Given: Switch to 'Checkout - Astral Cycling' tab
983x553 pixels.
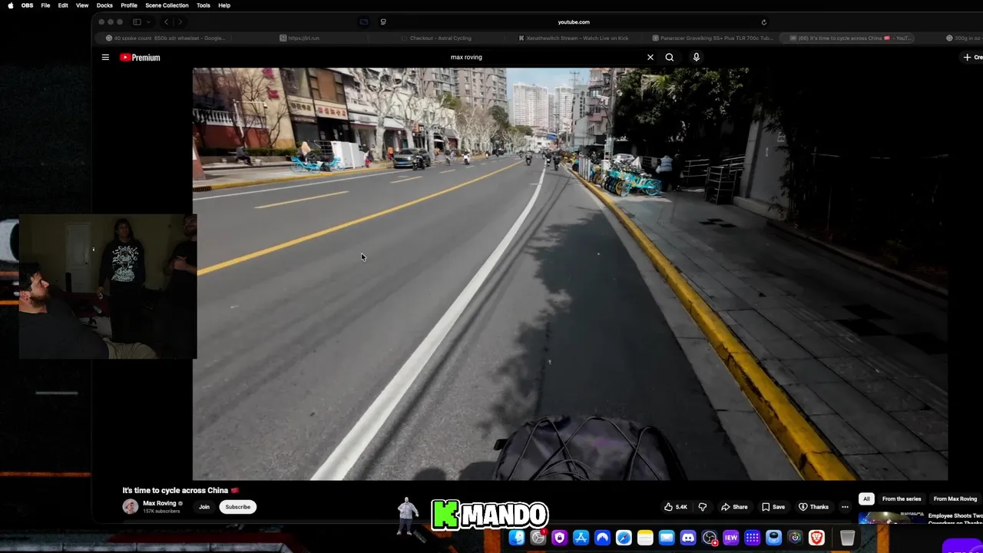Looking at the screenshot, I should point(435,38).
